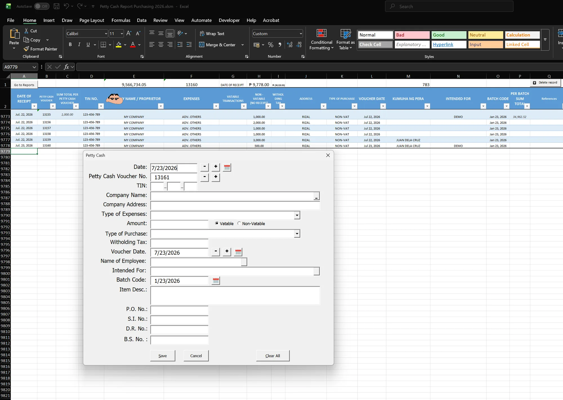This screenshot has height=400, width=563.
Task: Toggle Bold formatting
Action: click(x=70, y=44)
